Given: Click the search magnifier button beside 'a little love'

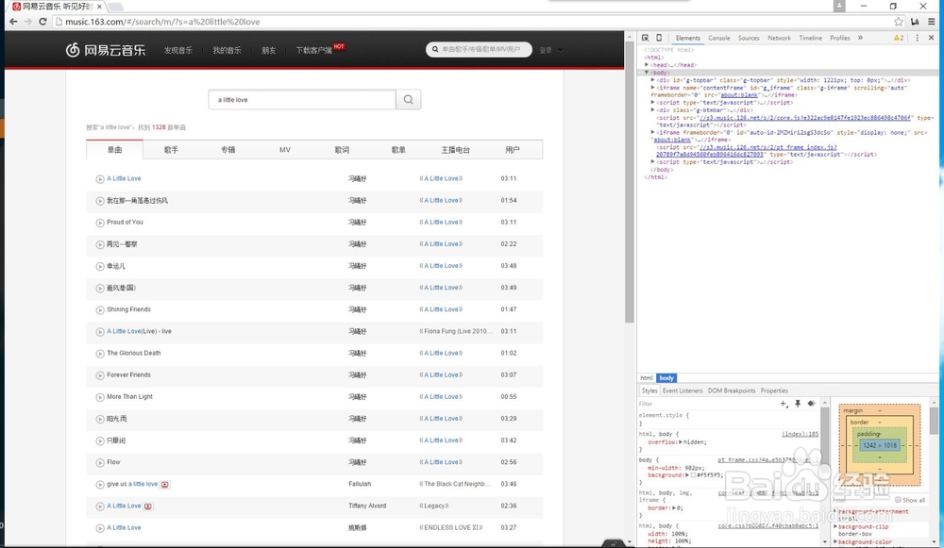Looking at the screenshot, I should coord(408,100).
